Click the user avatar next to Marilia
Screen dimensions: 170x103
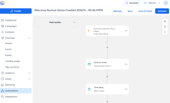(145, 3)
